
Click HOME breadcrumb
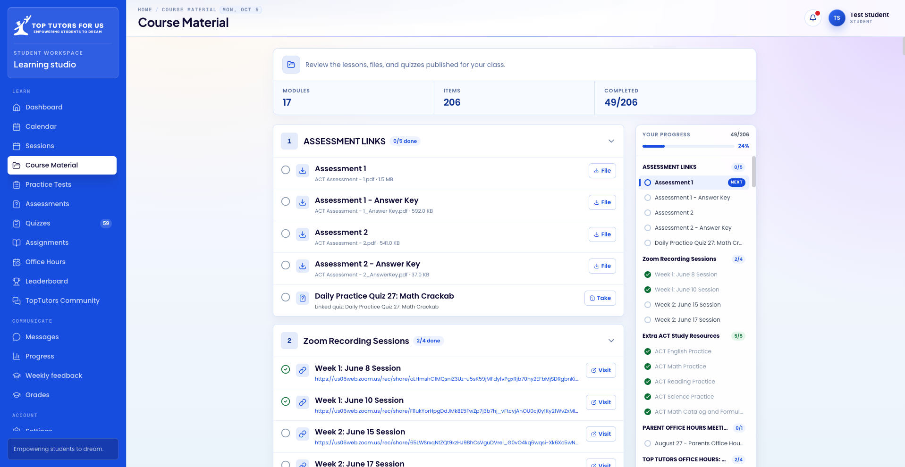tap(145, 9)
